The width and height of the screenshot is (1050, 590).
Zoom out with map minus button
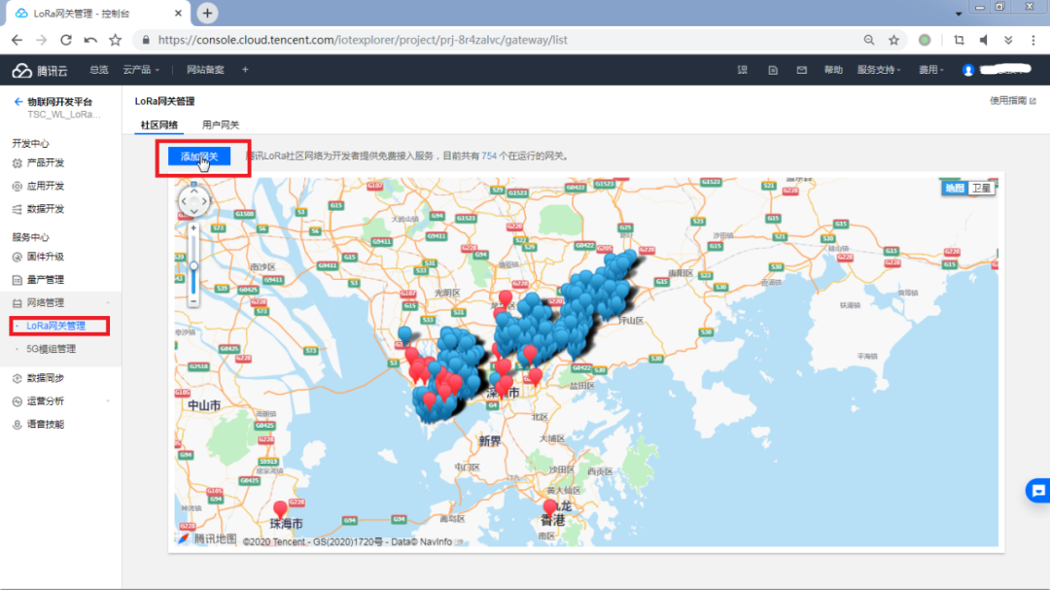coord(193,301)
